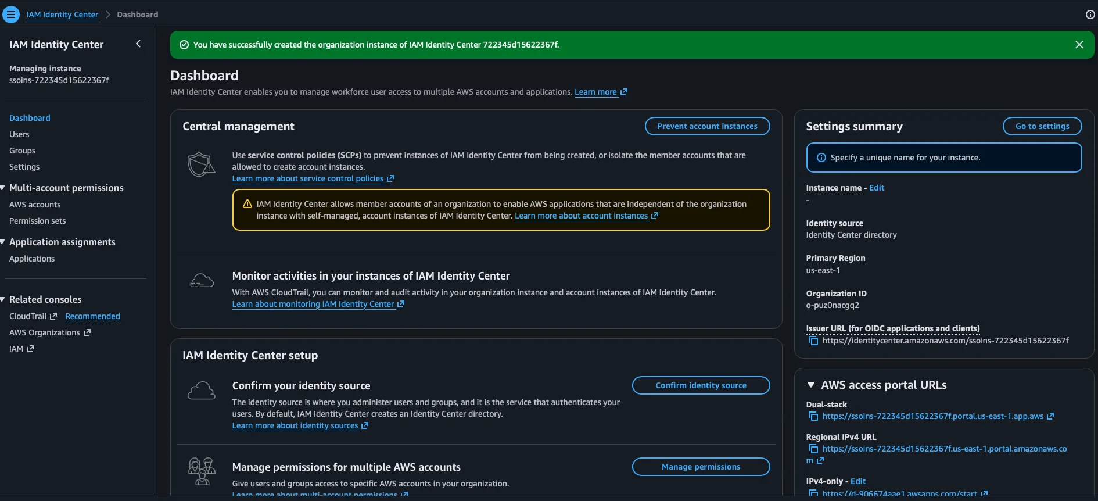The image size is (1098, 501).
Task: Click the shield icon in Central management
Action: point(201,164)
